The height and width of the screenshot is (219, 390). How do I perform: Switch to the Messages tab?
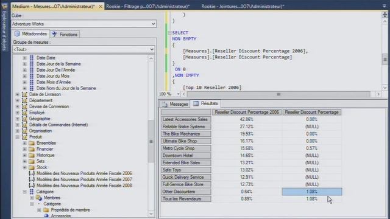(175, 104)
